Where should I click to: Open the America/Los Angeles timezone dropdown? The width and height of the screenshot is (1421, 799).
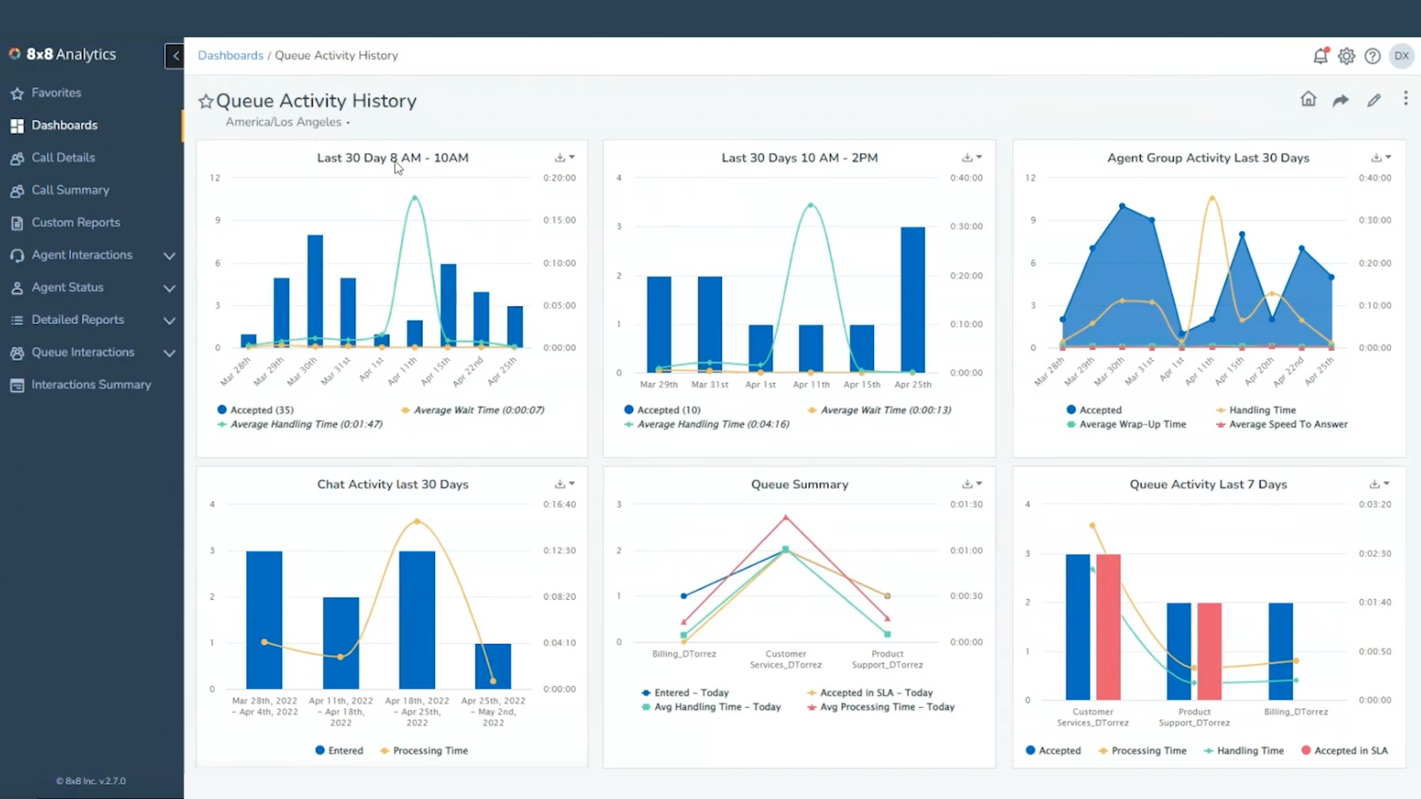point(287,122)
